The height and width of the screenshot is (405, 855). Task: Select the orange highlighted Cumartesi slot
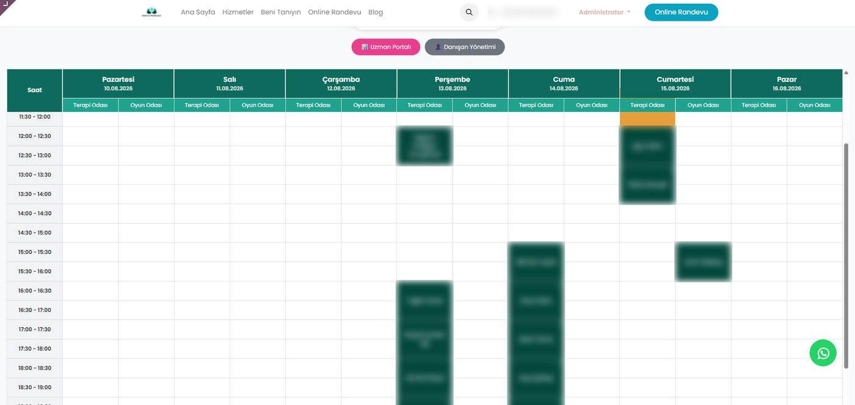[647, 119]
